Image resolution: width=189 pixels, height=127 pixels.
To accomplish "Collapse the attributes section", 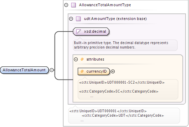I will pyautogui.click(x=76, y=59).
